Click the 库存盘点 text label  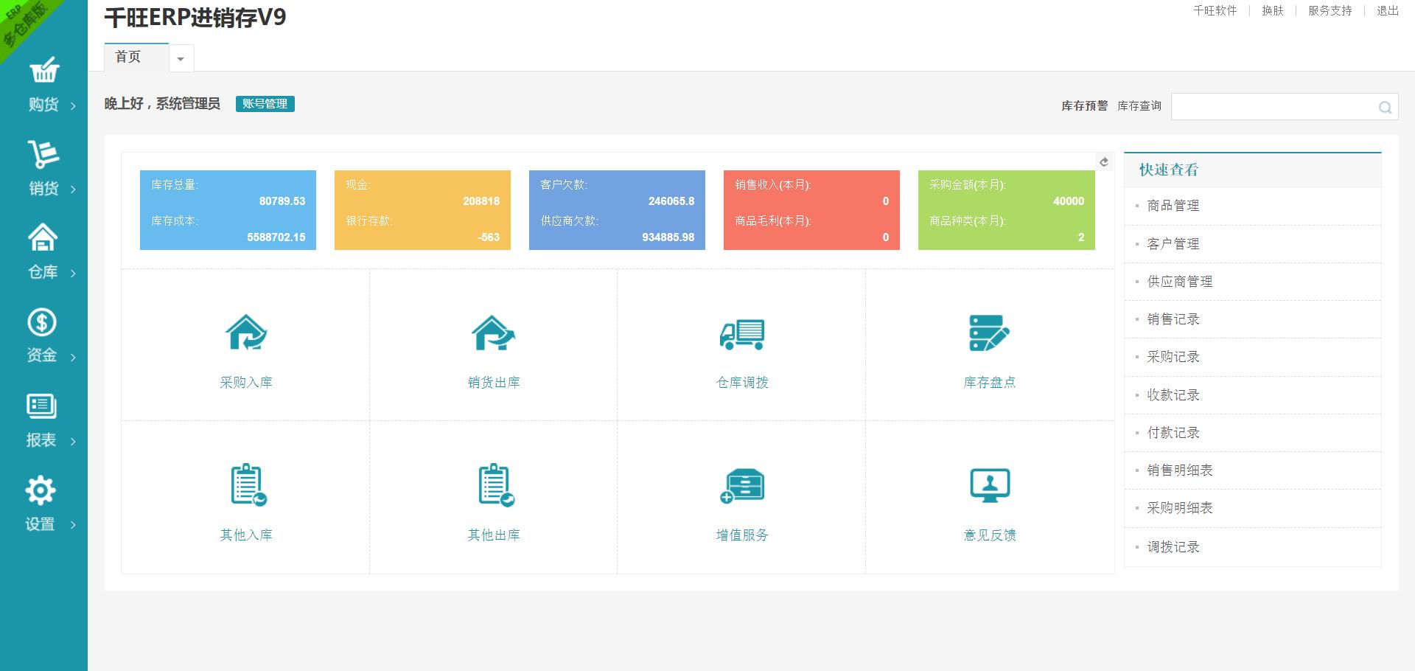(990, 382)
